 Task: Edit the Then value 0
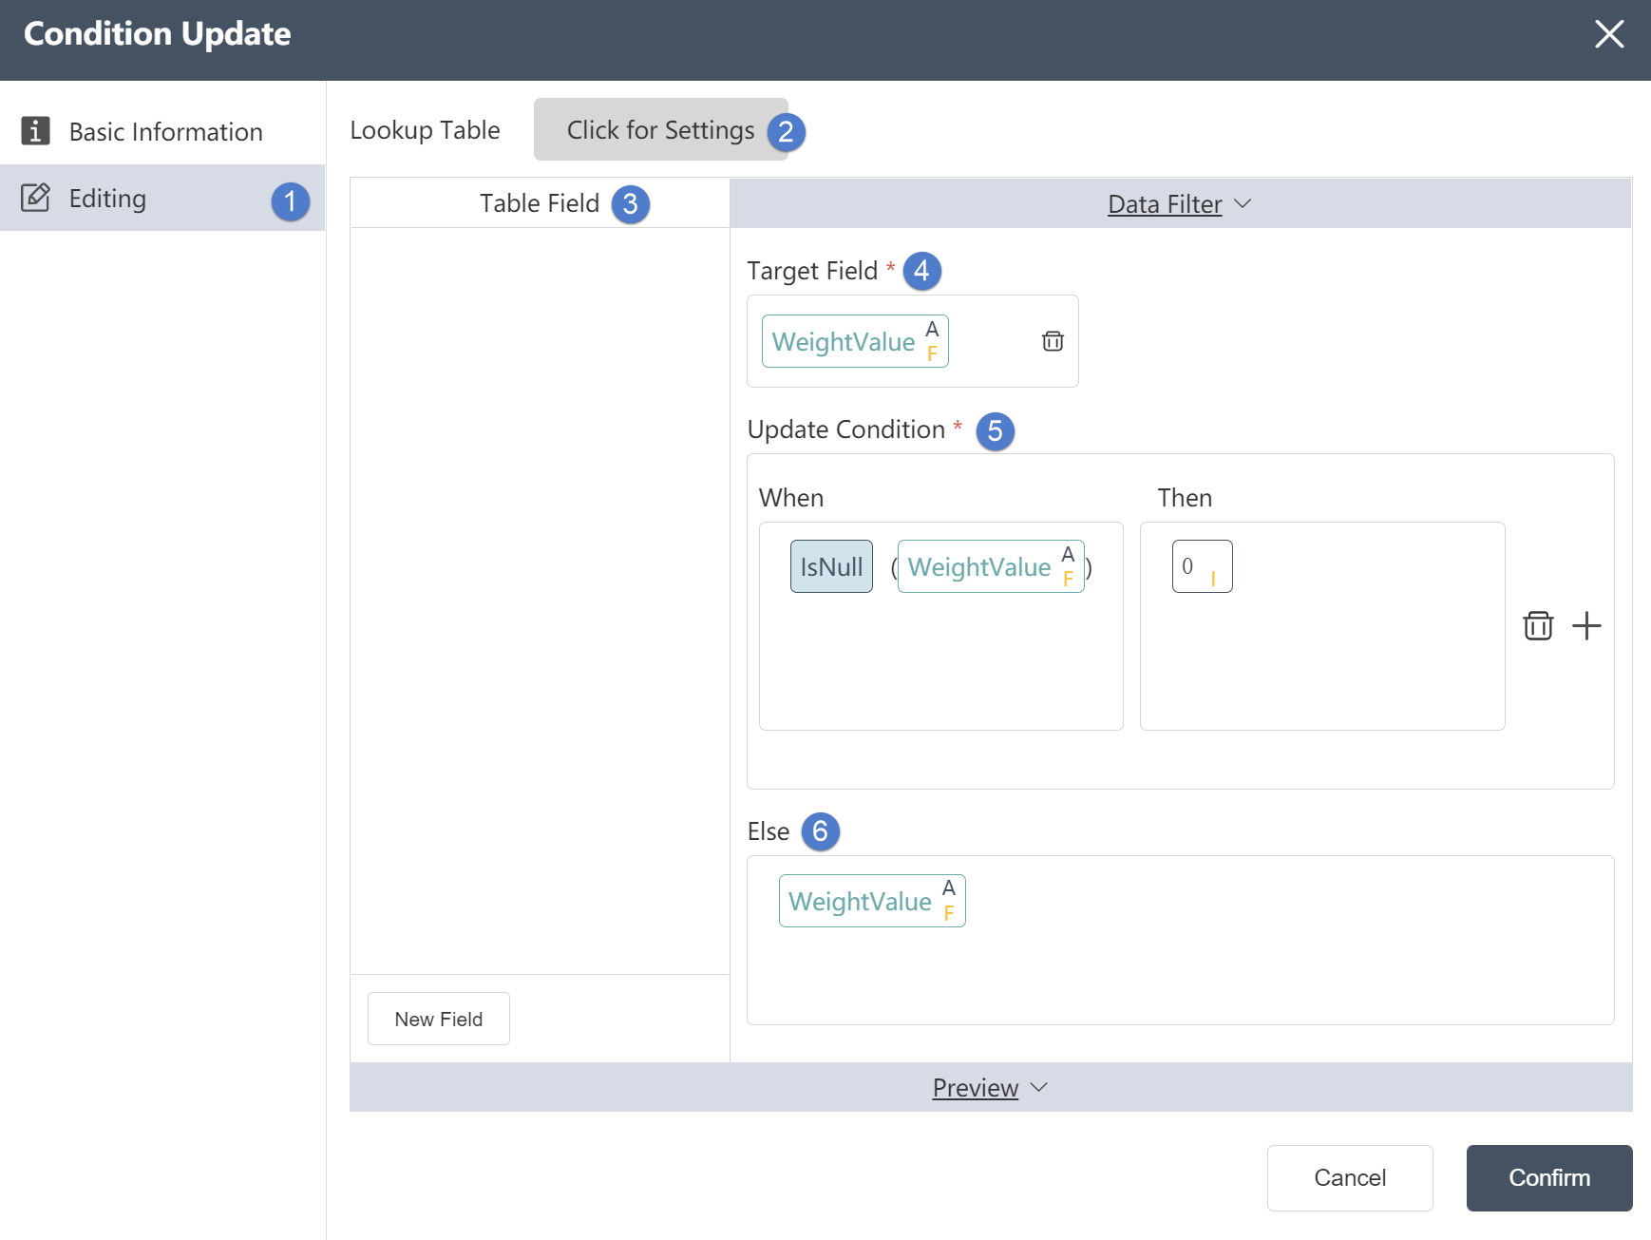coord(1202,566)
